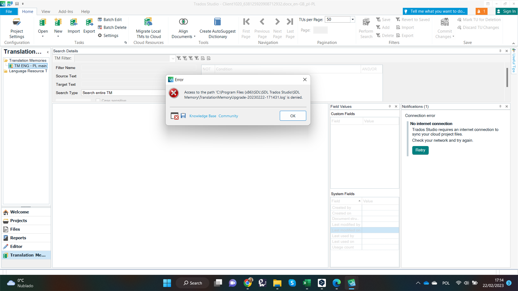The width and height of the screenshot is (518, 291).
Task: Switch to the Reports view
Action: (x=26, y=238)
